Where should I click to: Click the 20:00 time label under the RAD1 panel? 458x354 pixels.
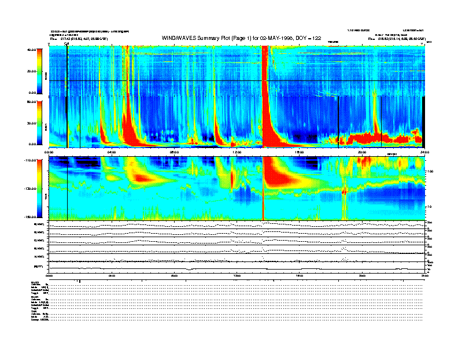362,152
